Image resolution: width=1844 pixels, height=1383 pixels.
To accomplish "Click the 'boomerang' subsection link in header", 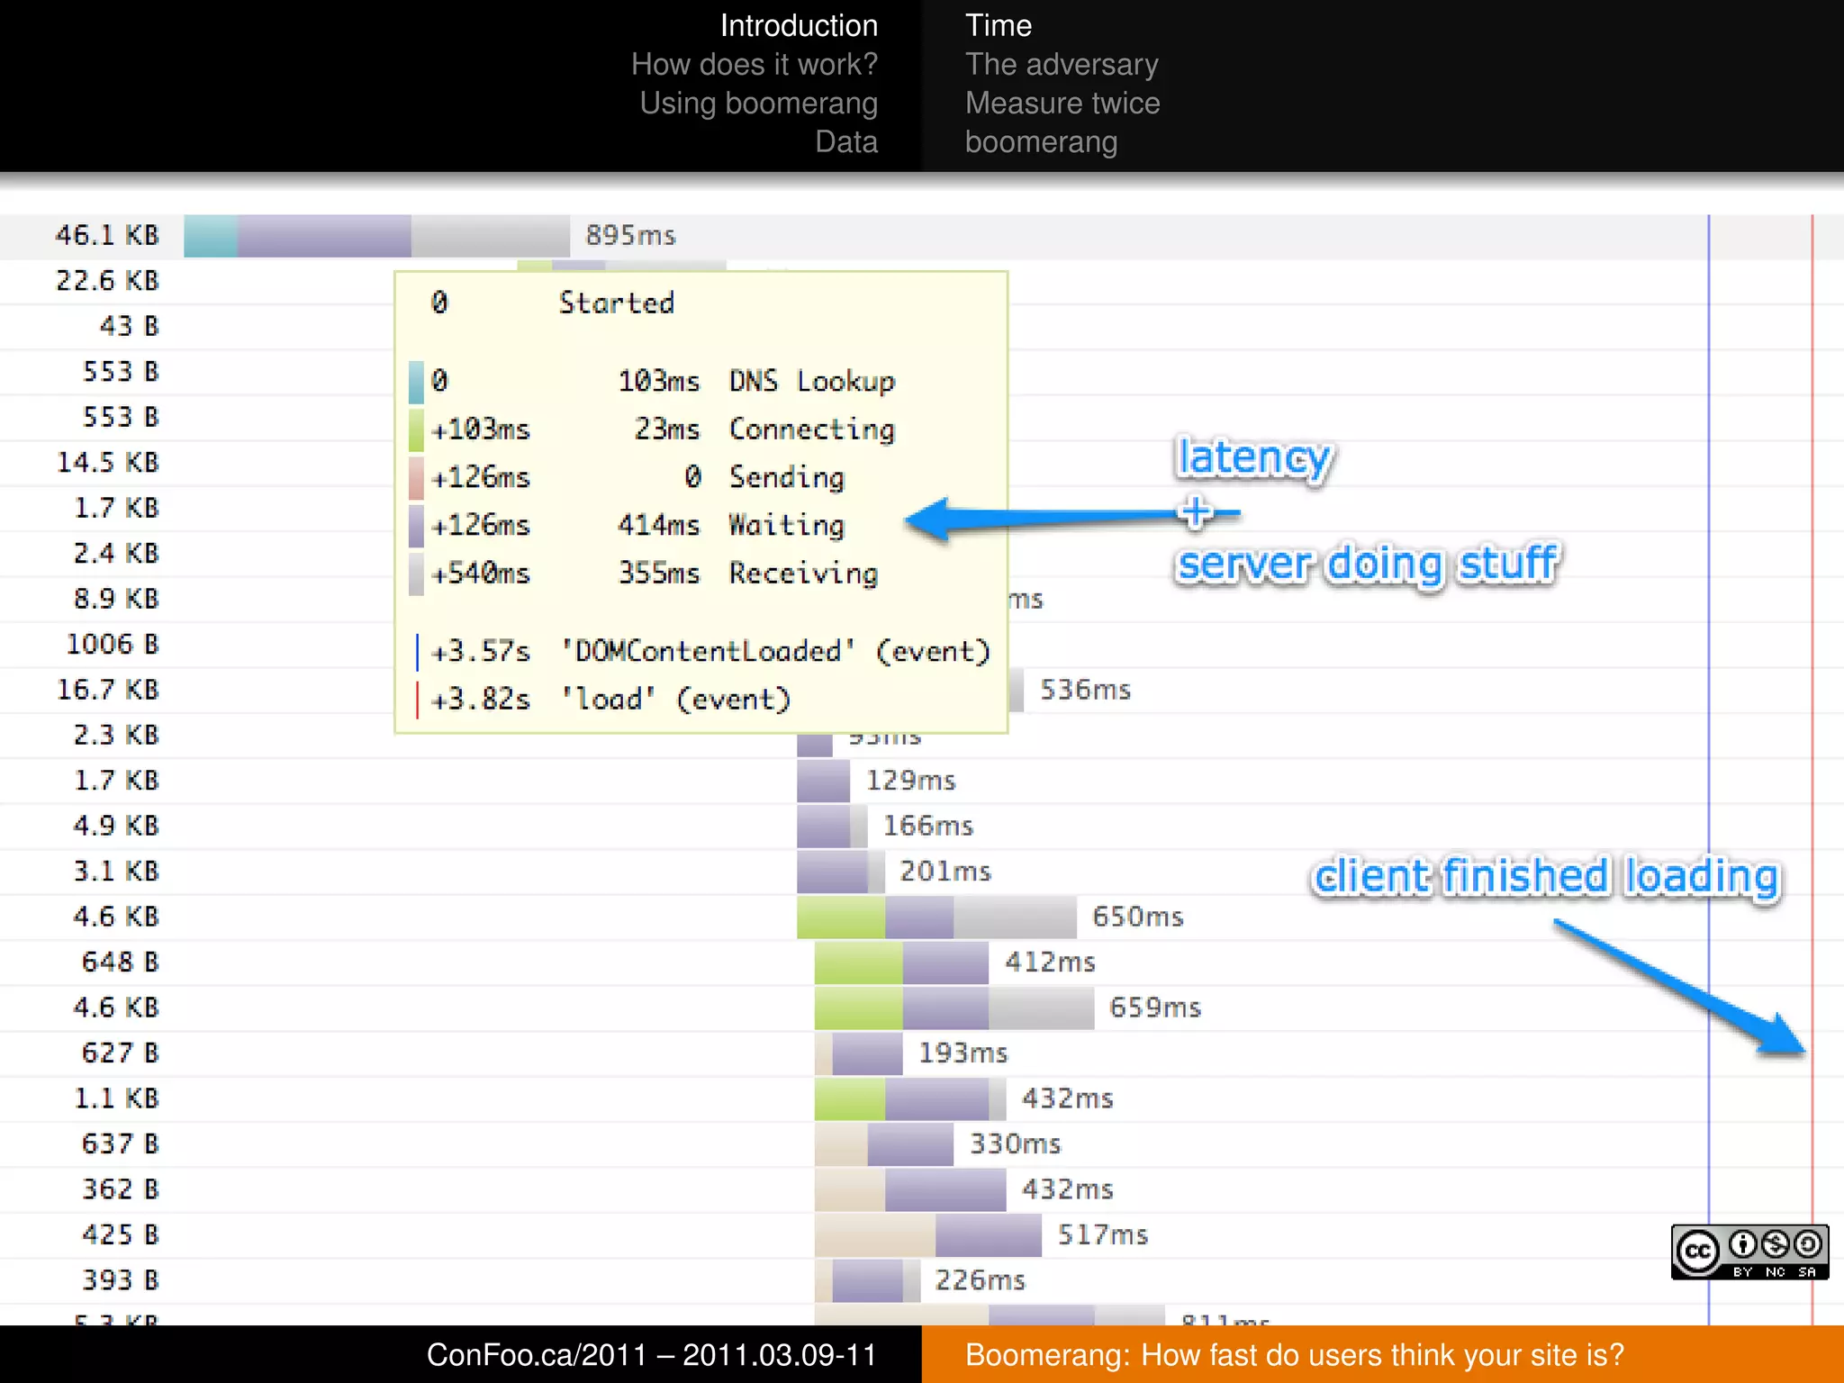I will tap(1041, 142).
